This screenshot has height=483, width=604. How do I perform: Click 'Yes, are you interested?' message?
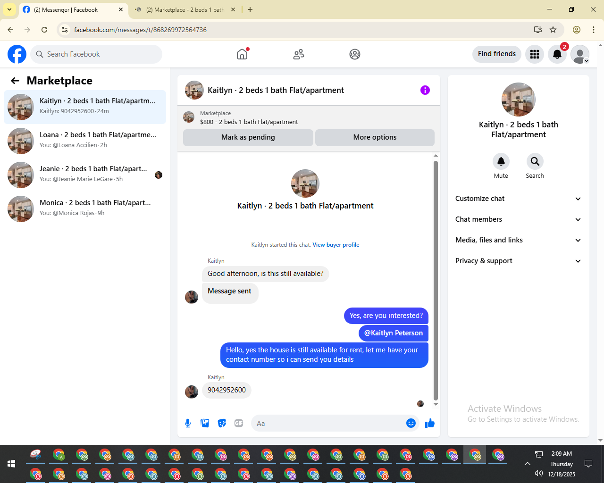click(386, 316)
